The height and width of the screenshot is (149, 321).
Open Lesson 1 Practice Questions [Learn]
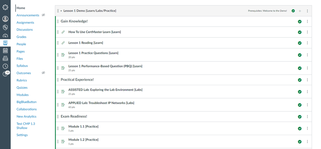(x=93, y=53)
